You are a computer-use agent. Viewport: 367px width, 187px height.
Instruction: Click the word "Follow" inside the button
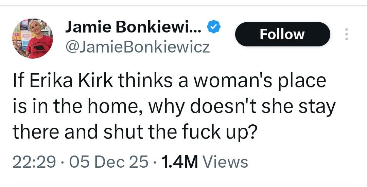point(282,34)
